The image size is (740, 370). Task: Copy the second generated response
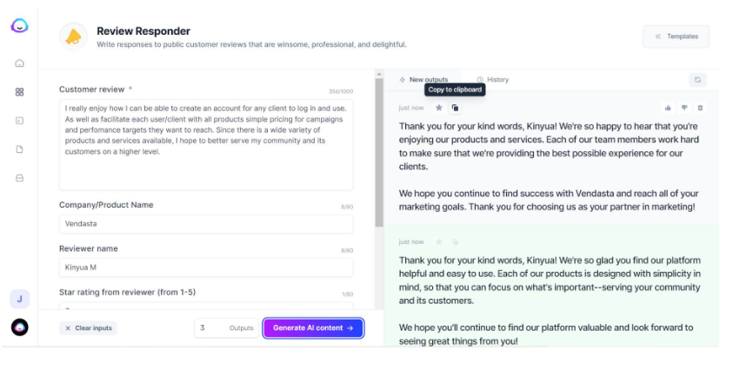click(455, 241)
